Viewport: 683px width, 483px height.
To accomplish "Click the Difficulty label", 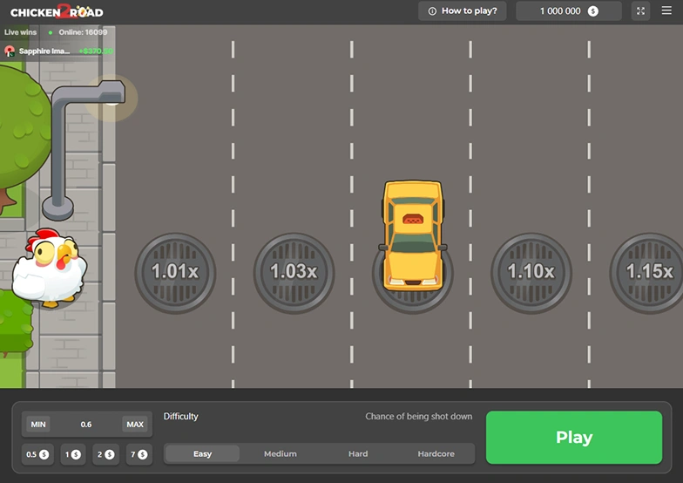I will 181,417.
